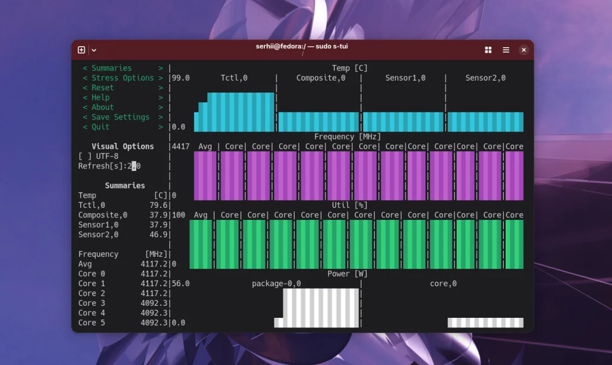The height and width of the screenshot is (365, 612).
Task: Open a new terminal tab icon
Action: click(x=81, y=50)
